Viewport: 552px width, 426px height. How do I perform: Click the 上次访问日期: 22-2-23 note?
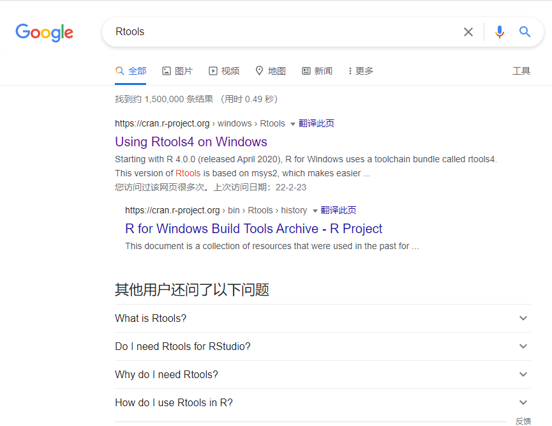click(260, 187)
